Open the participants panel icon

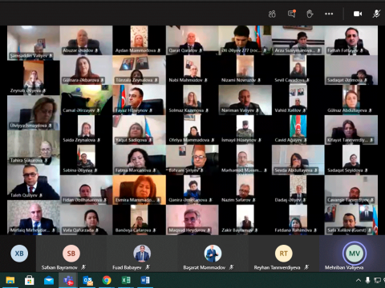(272, 14)
